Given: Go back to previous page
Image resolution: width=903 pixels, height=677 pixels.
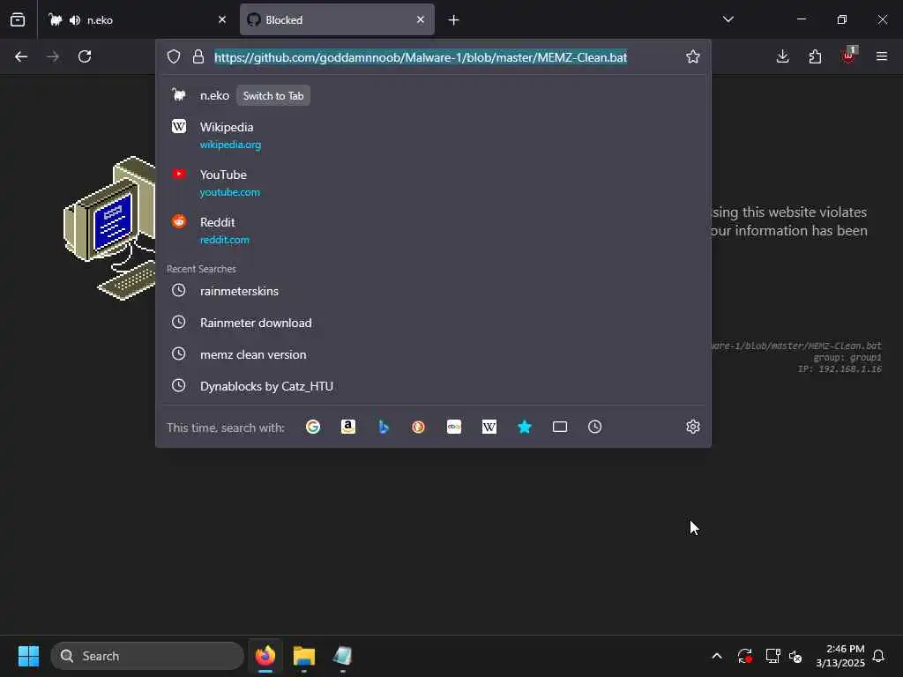Looking at the screenshot, I should (21, 56).
